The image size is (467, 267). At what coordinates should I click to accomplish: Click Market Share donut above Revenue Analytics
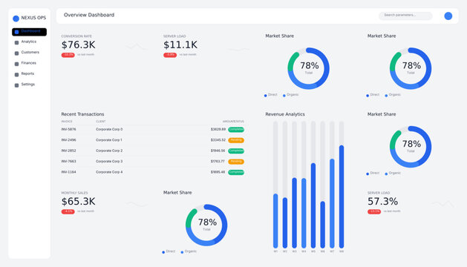pos(309,68)
